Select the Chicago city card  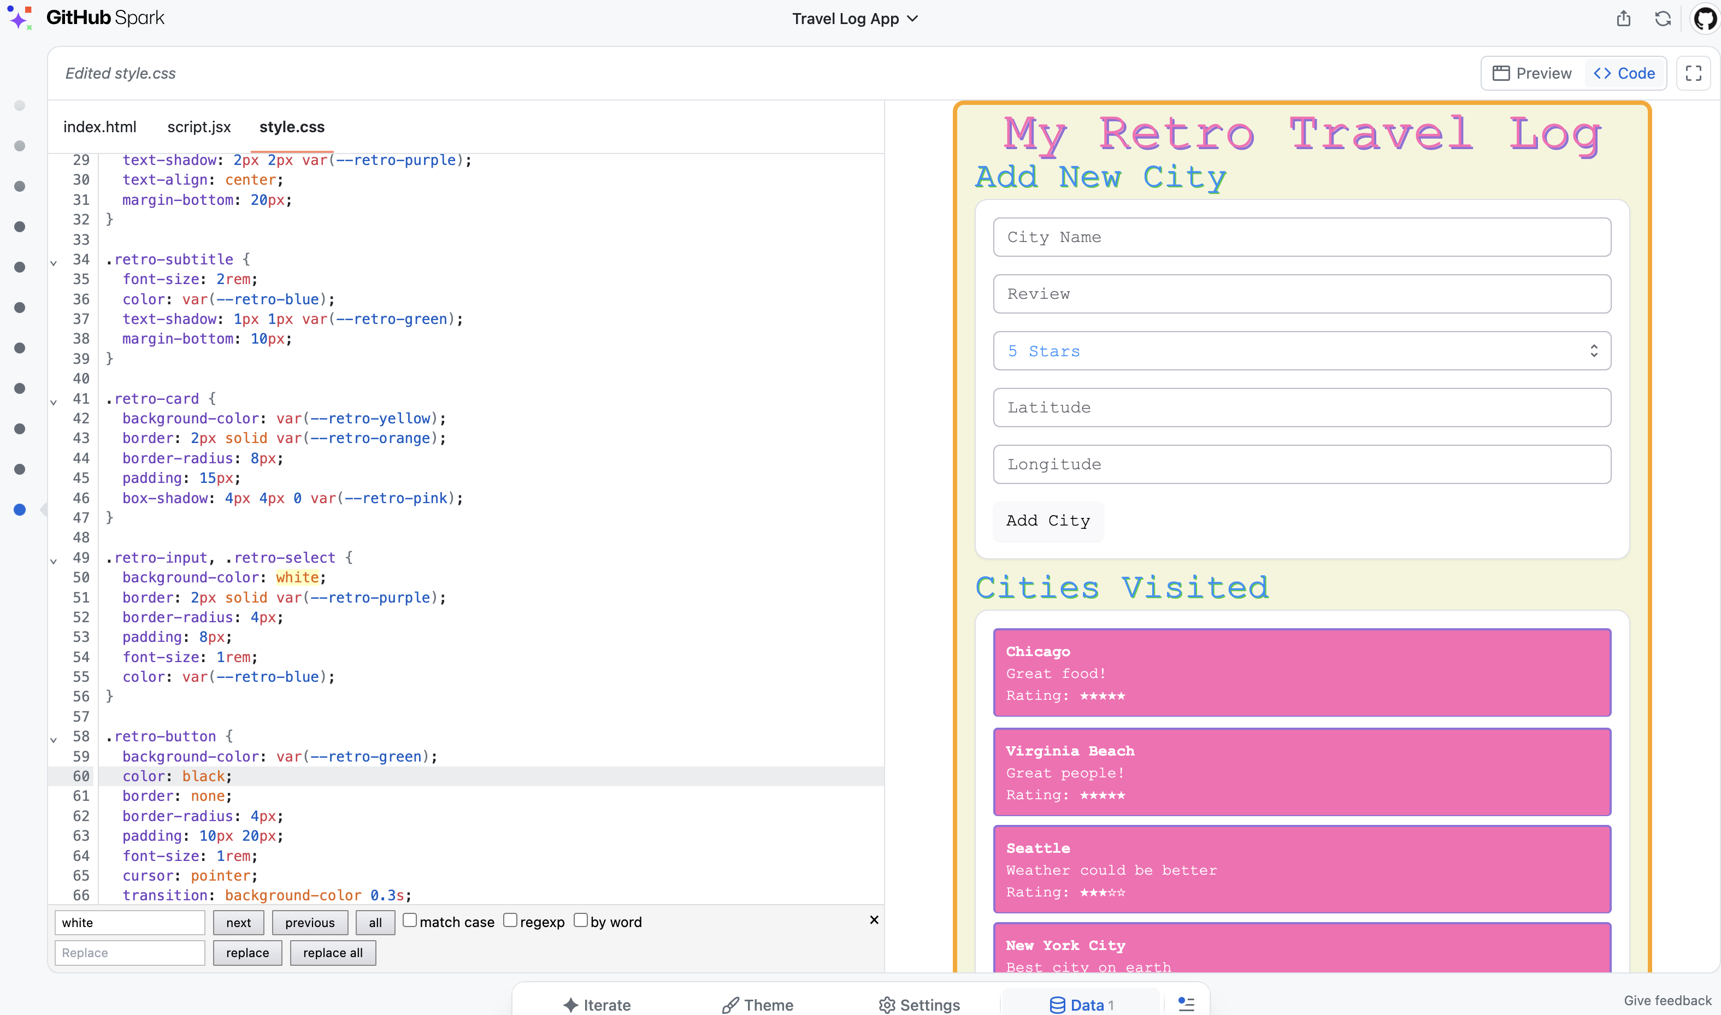click(1302, 672)
